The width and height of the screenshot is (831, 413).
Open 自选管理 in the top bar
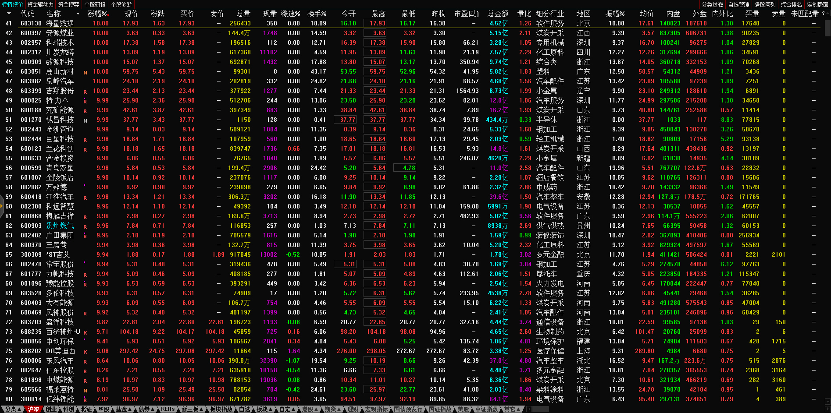pyautogui.click(x=738, y=4)
